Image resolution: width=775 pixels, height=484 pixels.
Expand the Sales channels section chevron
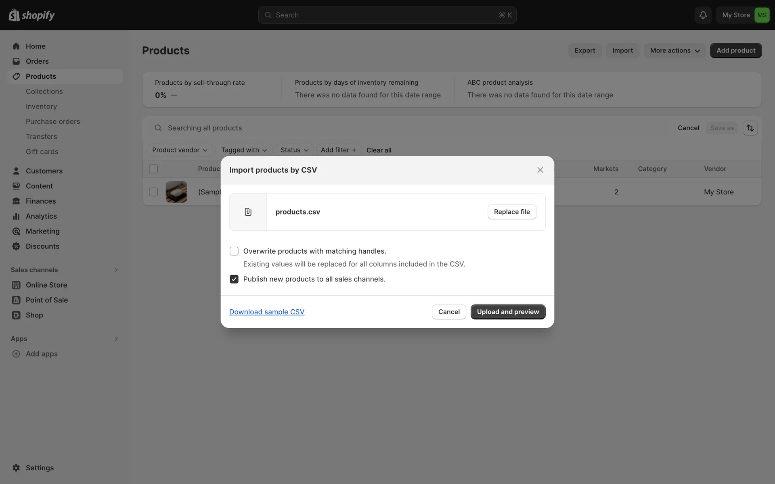point(116,270)
